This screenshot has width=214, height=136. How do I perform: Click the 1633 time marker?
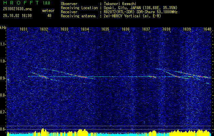tap(64, 29)
